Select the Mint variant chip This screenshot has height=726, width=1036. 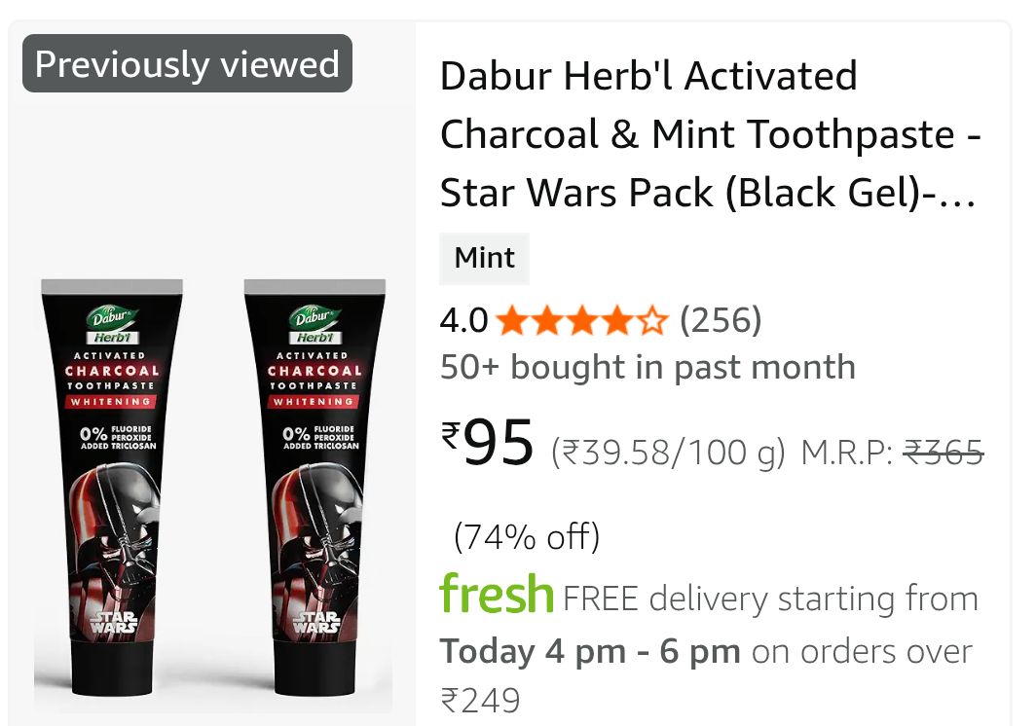pyautogui.click(x=484, y=258)
